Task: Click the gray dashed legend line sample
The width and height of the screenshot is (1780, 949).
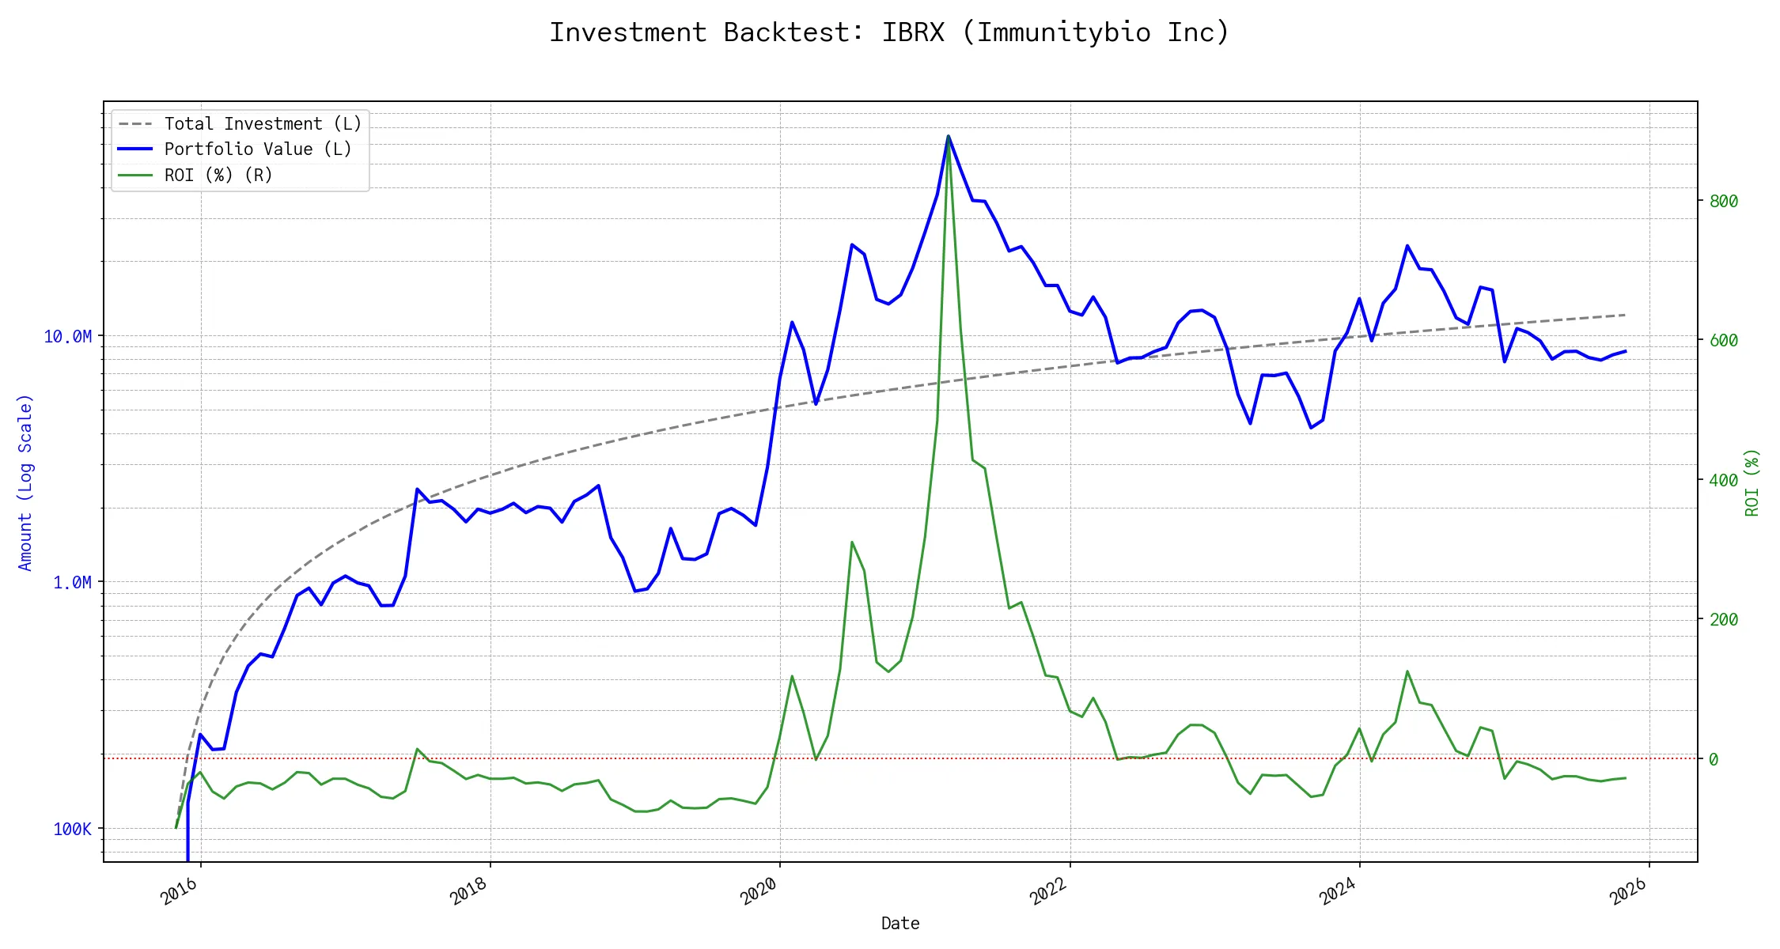Action: click(135, 124)
